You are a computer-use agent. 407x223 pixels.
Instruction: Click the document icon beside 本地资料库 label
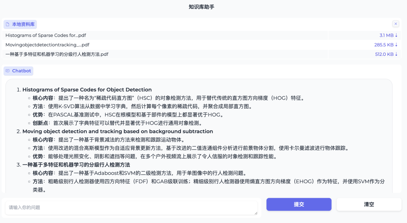coord(8,24)
